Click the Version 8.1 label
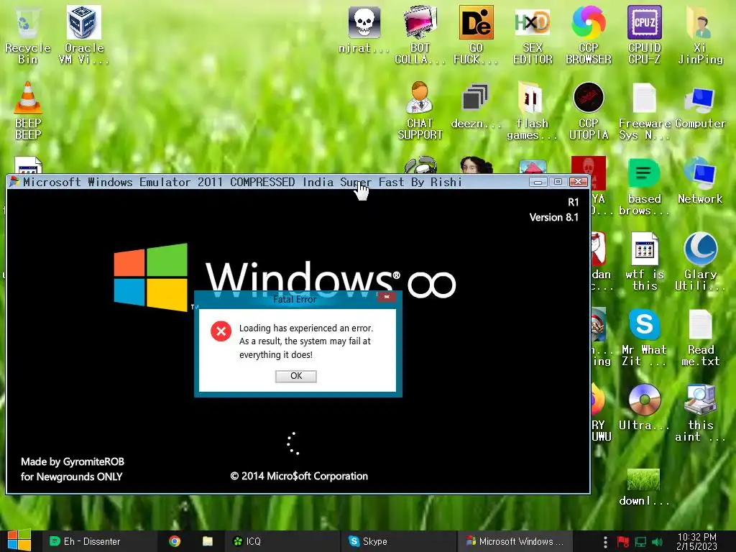This screenshot has width=736, height=552. (554, 217)
